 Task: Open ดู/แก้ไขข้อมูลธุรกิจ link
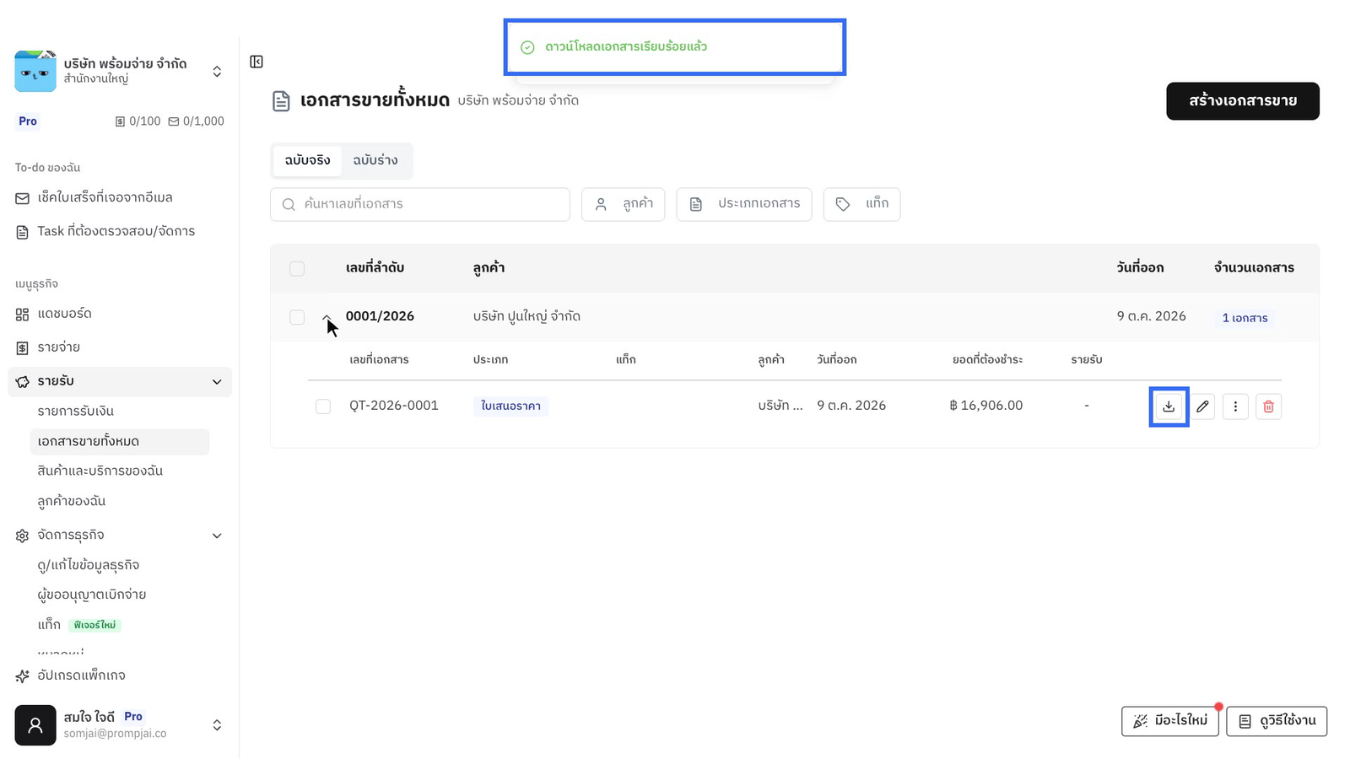(89, 565)
